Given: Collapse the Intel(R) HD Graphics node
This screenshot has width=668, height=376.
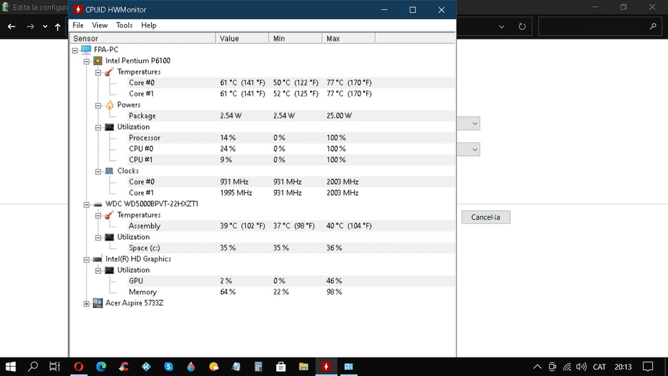Looking at the screenshot, I should click(86, 259).
